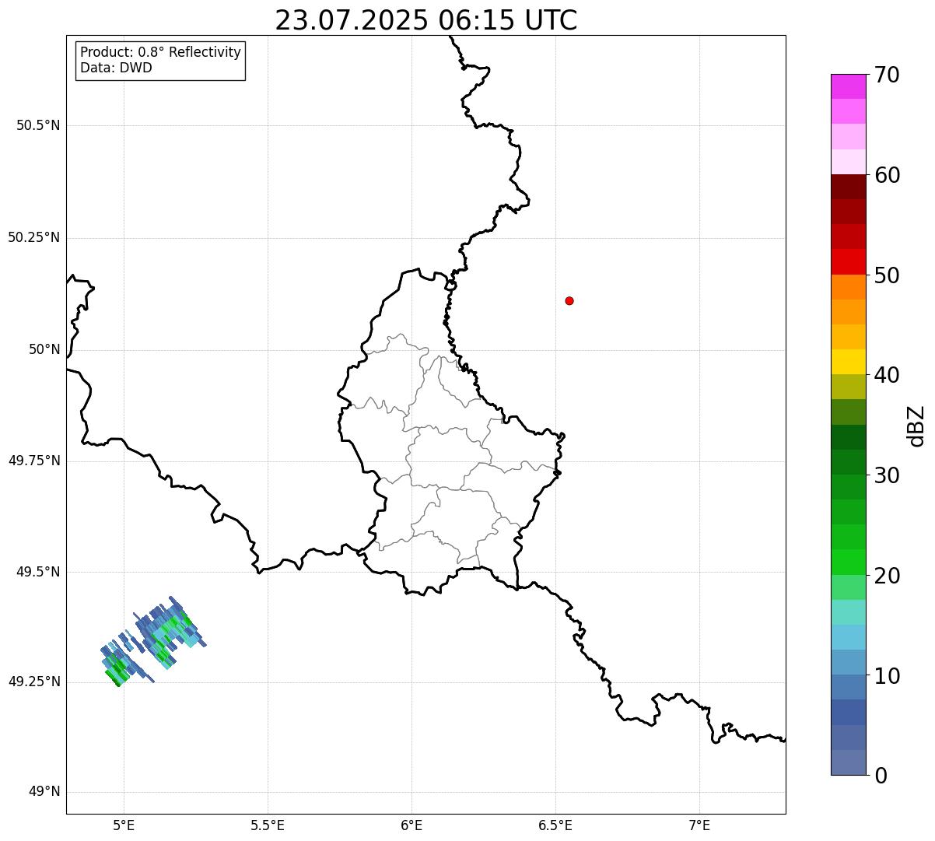Click the slate-blue swatch at 0 dBZ

coord(849,762)
